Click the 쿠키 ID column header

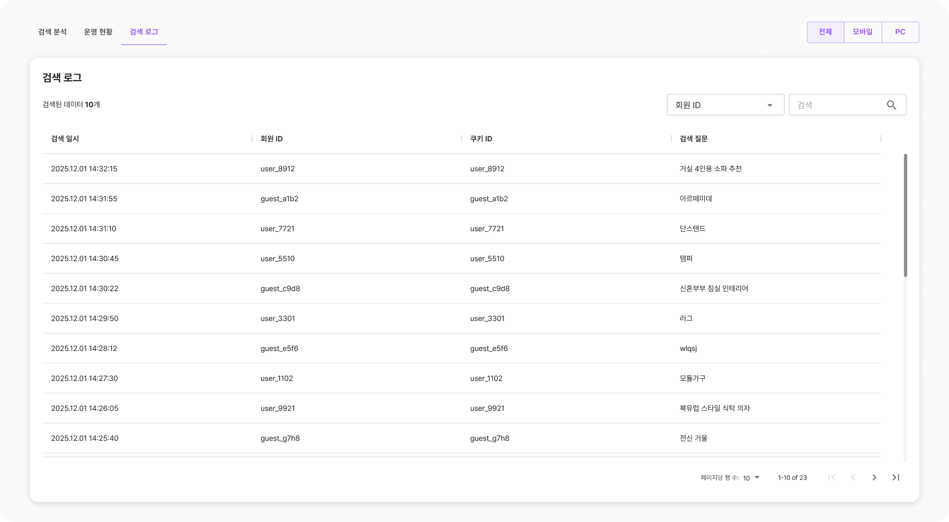point(481,139)
